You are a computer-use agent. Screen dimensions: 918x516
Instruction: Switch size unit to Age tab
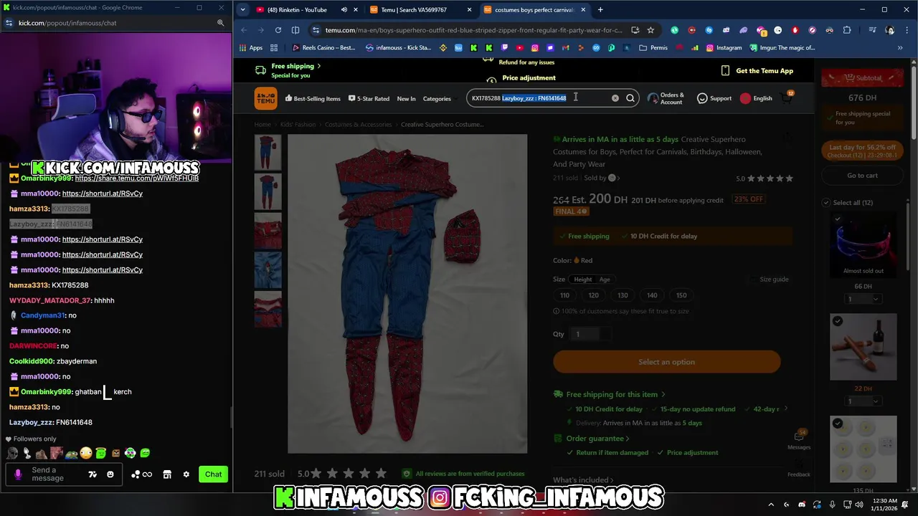click(605, 279)
